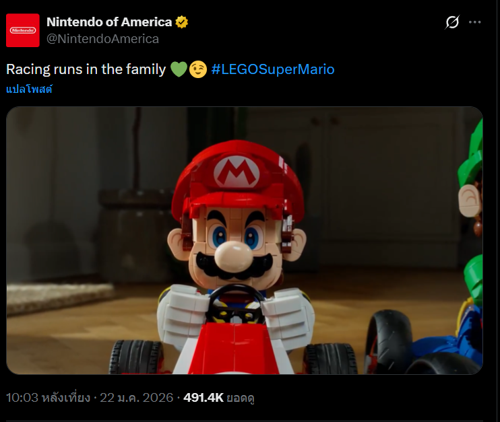Translate the post via แปลโพสต์ link
The height and width of the screenshot is (422, 500).
pyautogui.click(x=29, y=89)
